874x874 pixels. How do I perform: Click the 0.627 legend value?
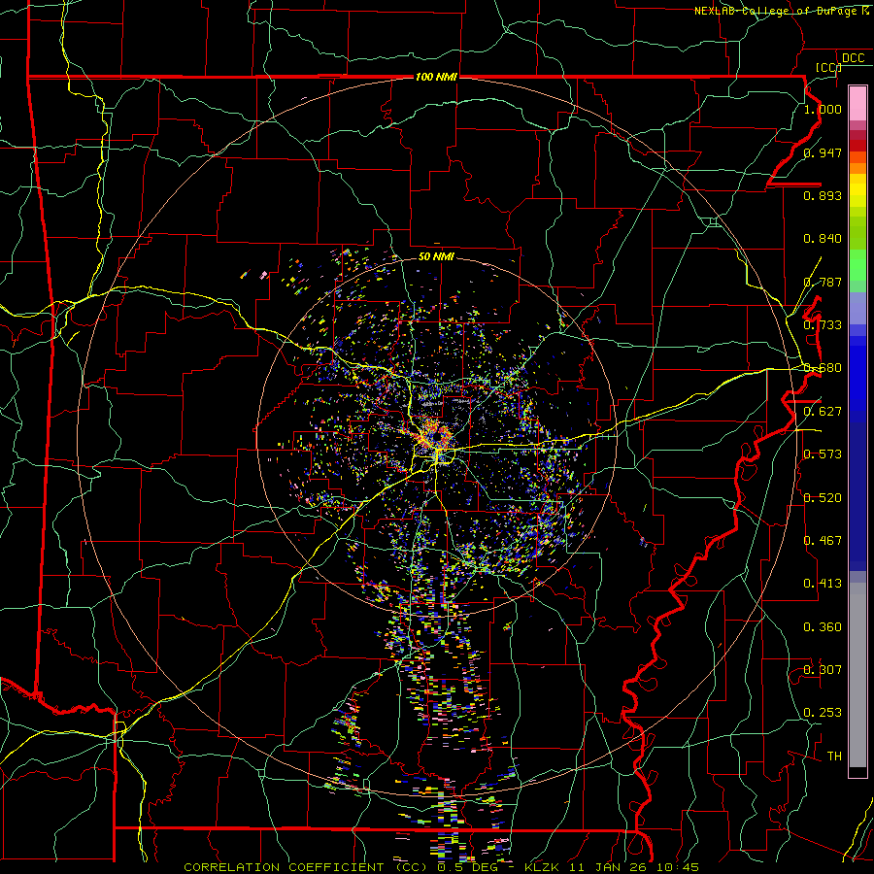[823, 412]
